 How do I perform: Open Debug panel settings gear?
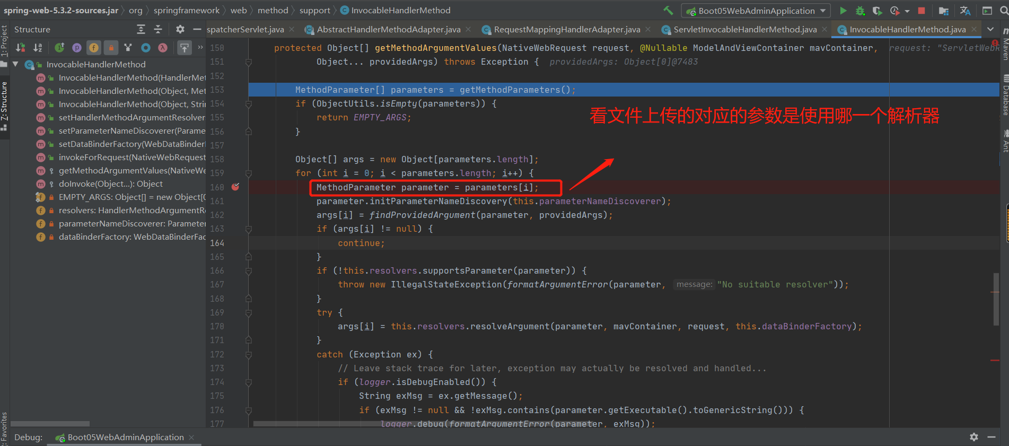(x=974, y=437)
